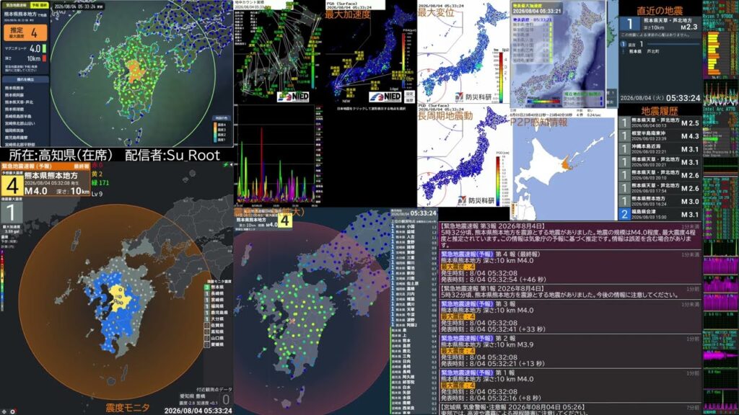
Task: Open the 根室半島南東沖 M 4.3 history entry
Action: click(x=660, y=136)
